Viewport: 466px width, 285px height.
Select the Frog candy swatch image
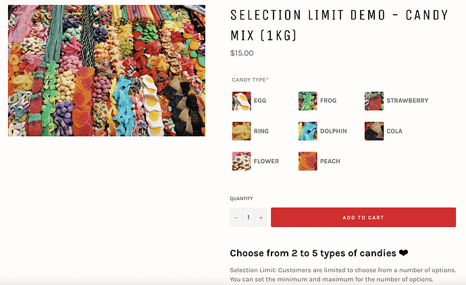tap(307, 101)
